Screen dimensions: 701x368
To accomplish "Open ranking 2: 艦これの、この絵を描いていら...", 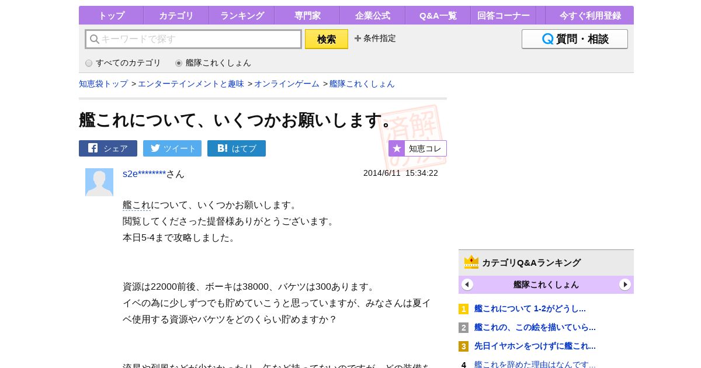I will [x=535, y=327].
